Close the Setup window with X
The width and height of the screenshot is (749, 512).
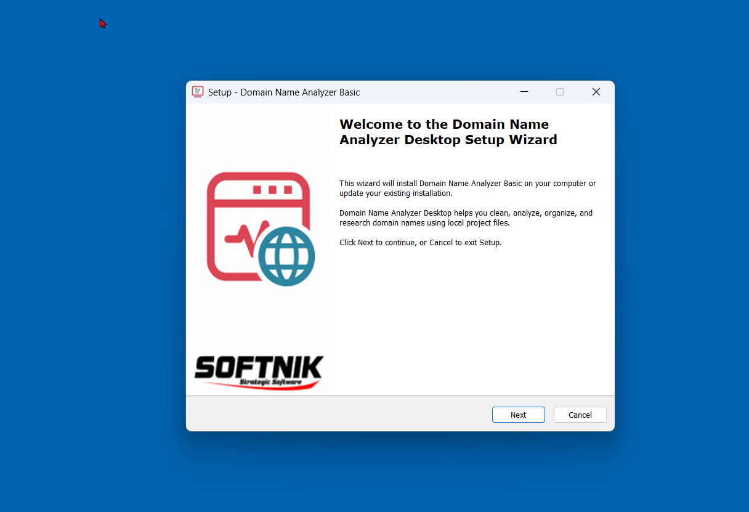(596, 92)
